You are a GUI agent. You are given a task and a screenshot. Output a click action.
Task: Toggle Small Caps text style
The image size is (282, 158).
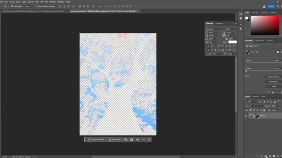coord(219,46)
